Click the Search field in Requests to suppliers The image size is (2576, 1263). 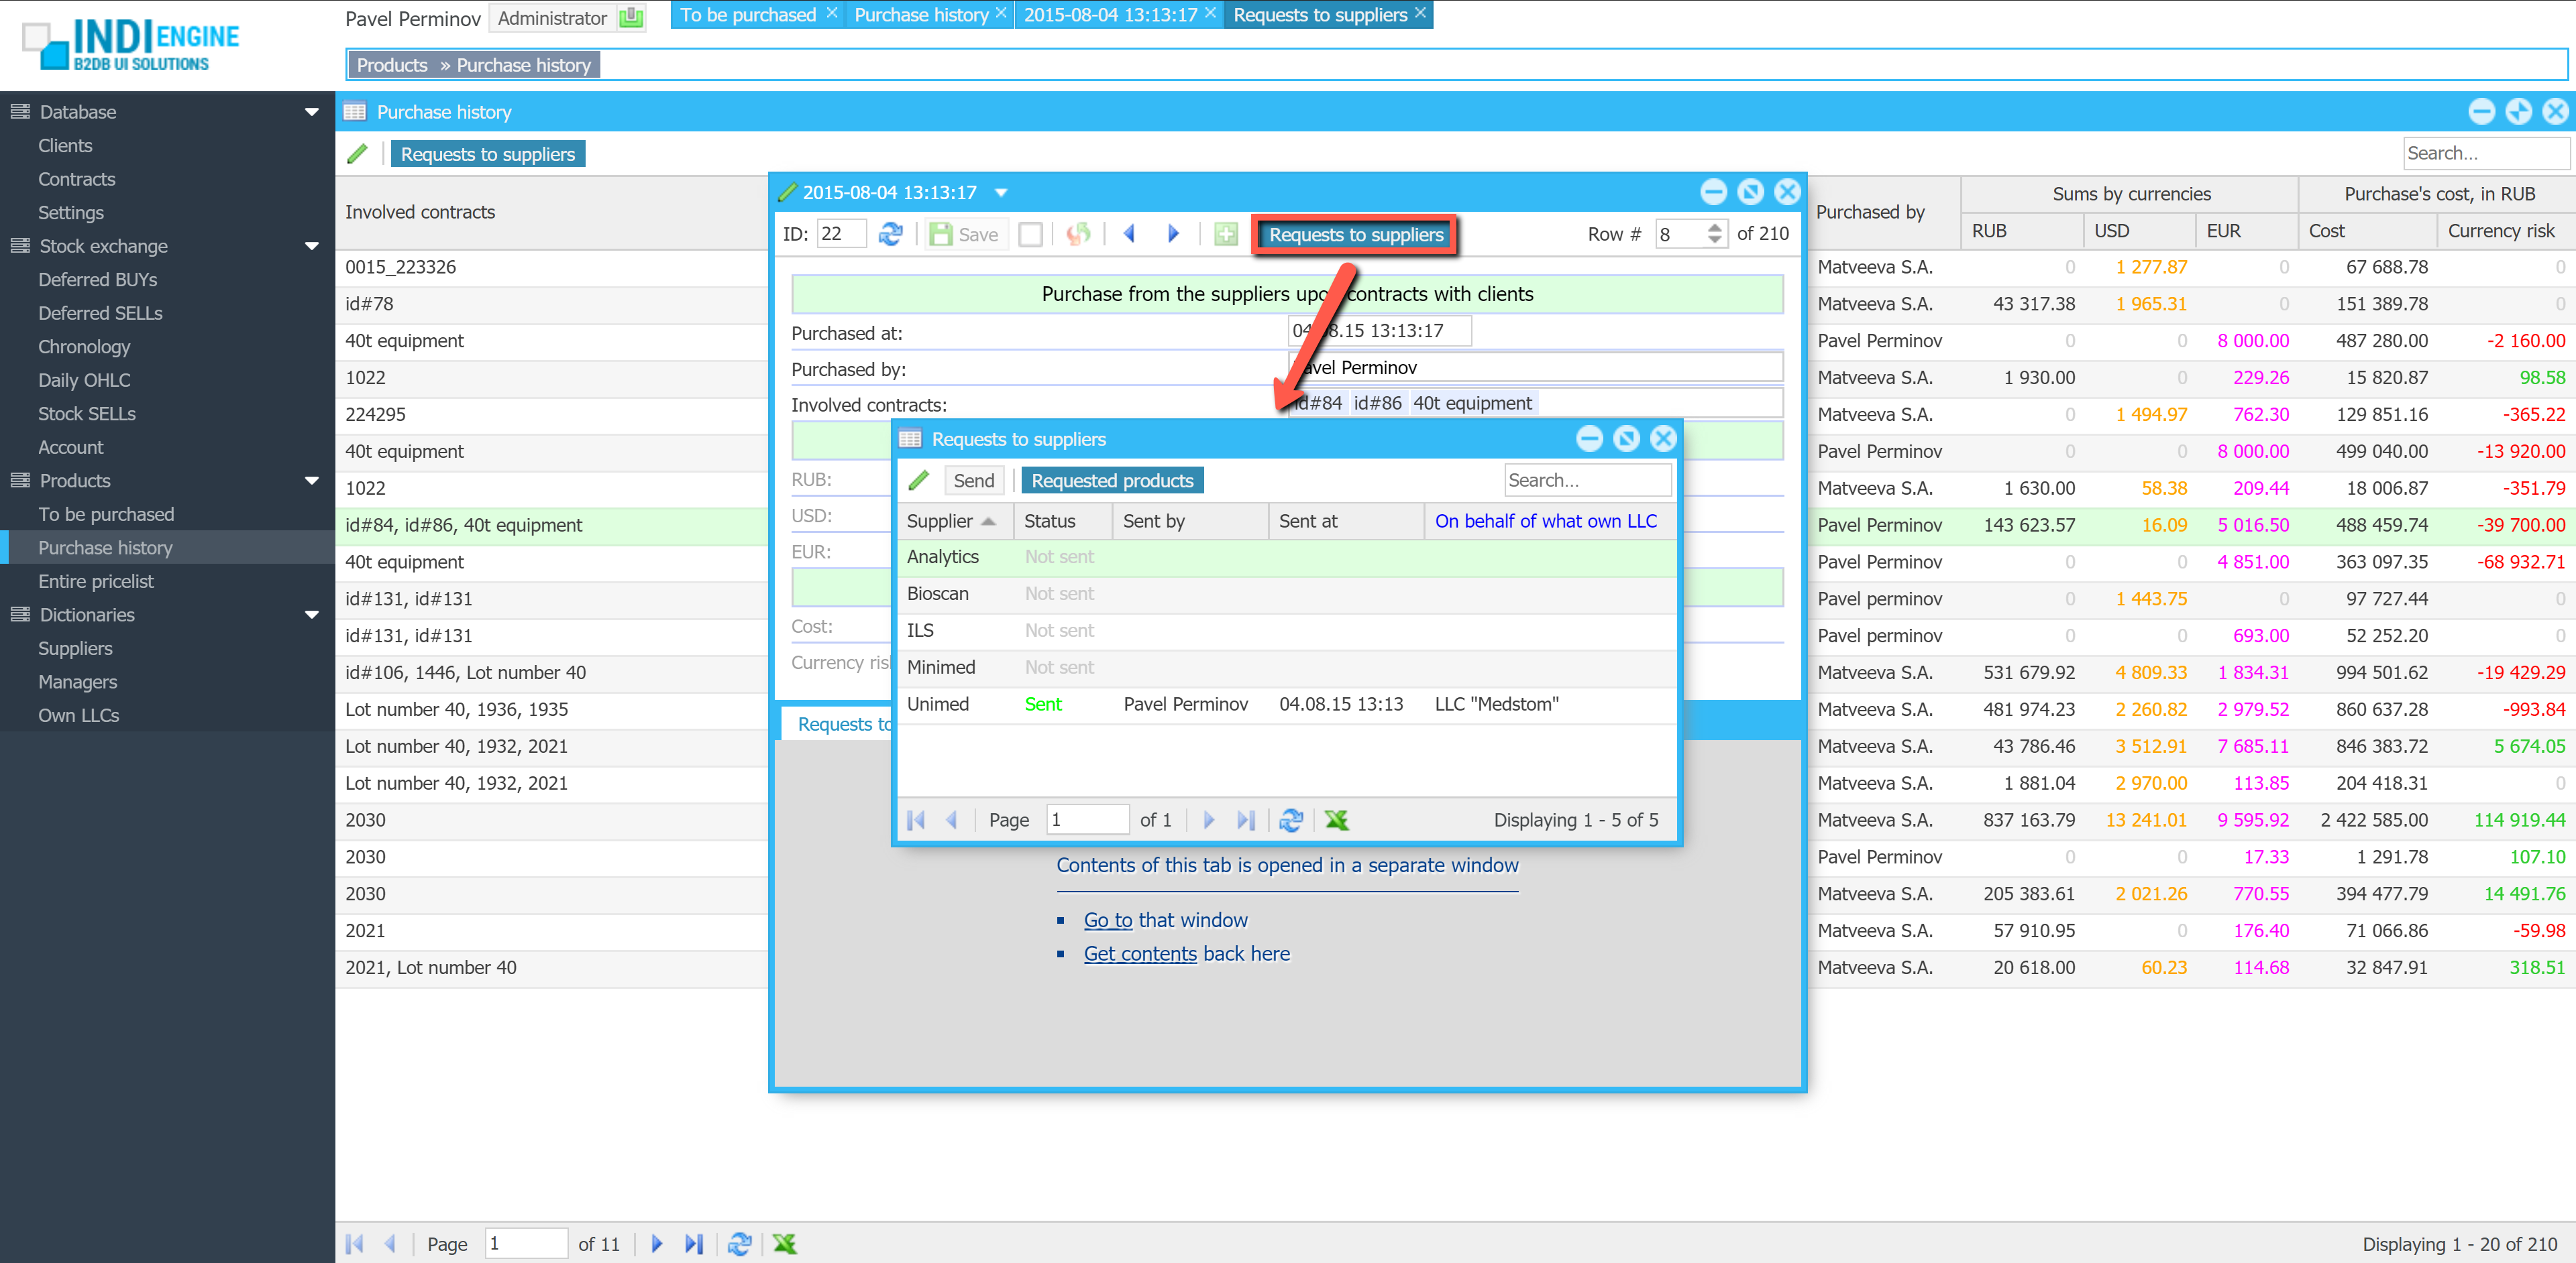click(1586, 481)
